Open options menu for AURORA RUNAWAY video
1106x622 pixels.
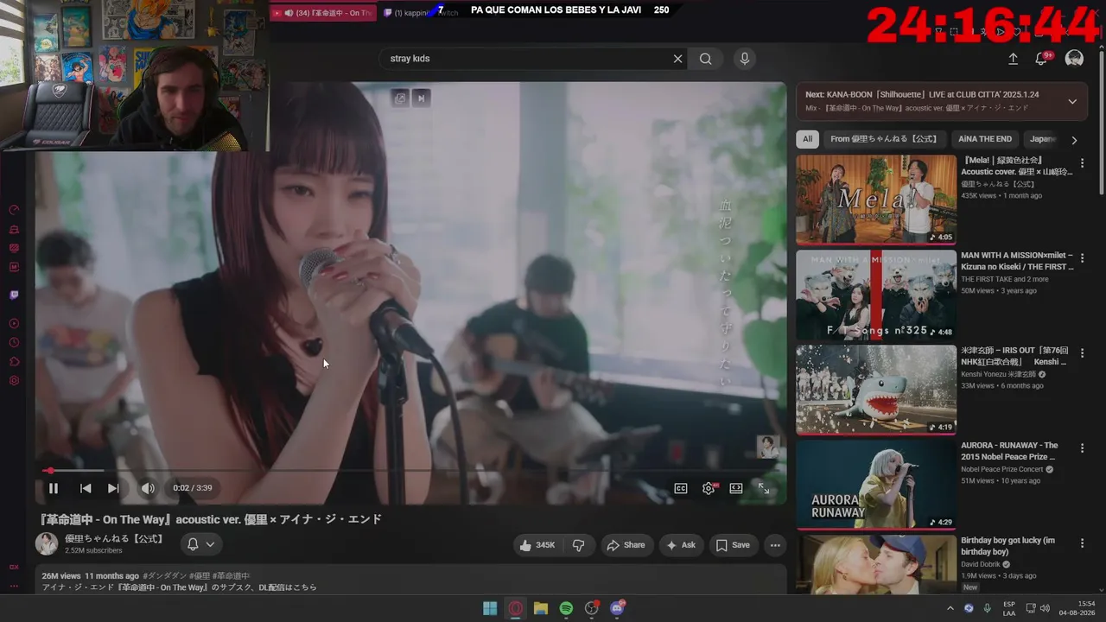(1082, 448)
